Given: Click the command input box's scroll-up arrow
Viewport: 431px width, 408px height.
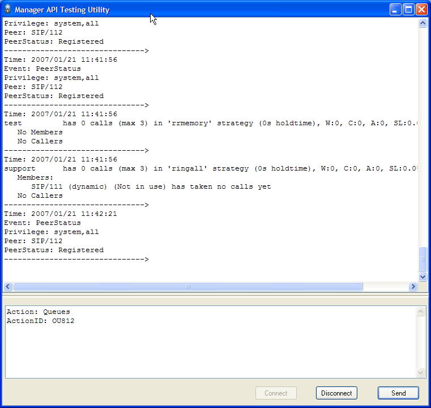Looking at the screenshot, I should coord(420,312).
